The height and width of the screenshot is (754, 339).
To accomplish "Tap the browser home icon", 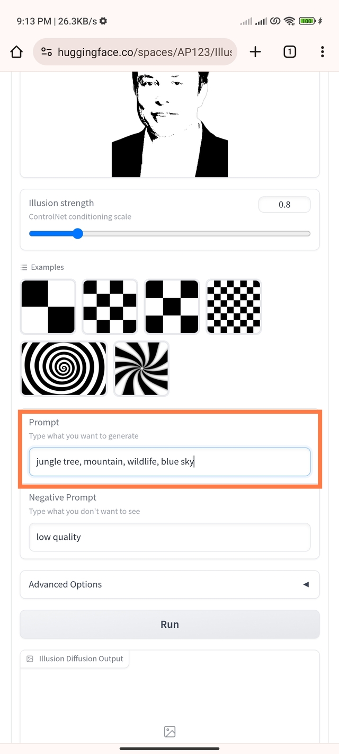I will point(16,51).
